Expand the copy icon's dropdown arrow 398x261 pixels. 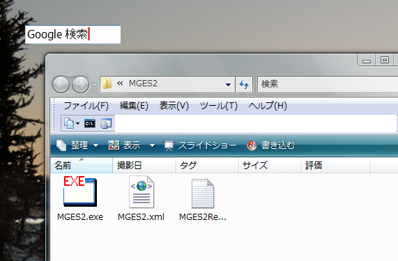point(77,124)
